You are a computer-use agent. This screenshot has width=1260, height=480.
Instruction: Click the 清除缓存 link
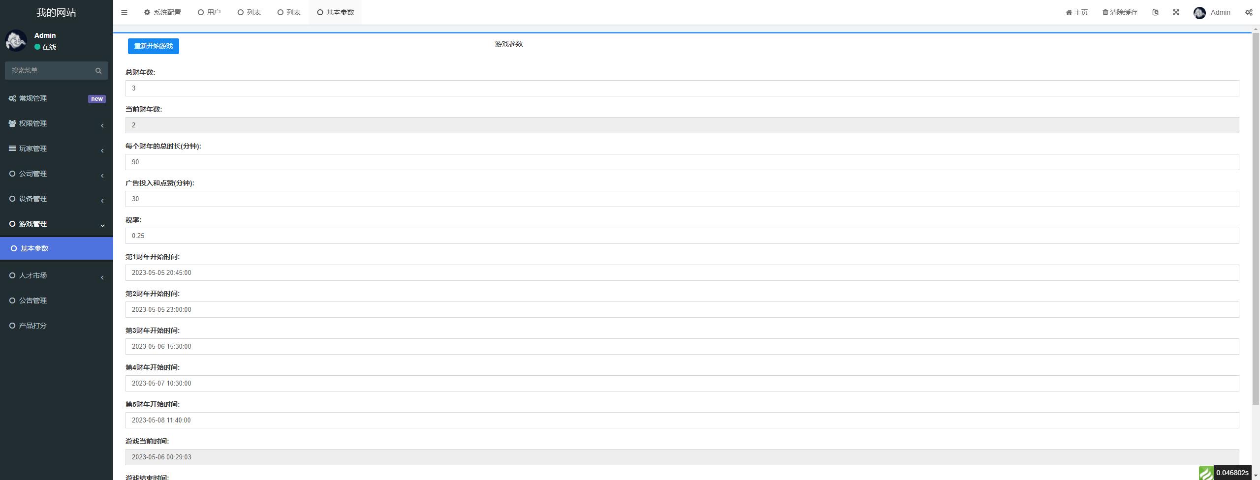1120,12
